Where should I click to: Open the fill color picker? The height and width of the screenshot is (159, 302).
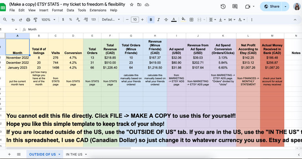183,20
